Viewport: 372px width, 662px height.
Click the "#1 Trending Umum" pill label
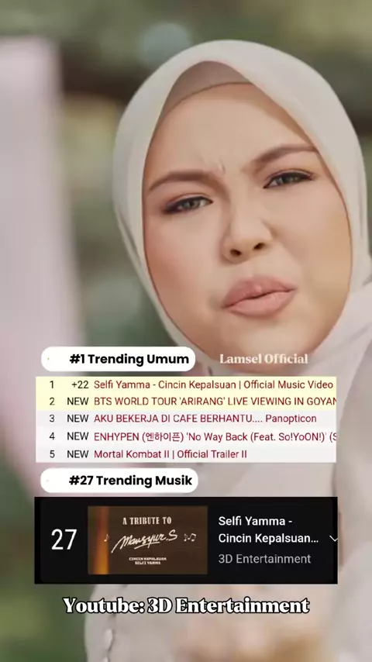point(119,359)
